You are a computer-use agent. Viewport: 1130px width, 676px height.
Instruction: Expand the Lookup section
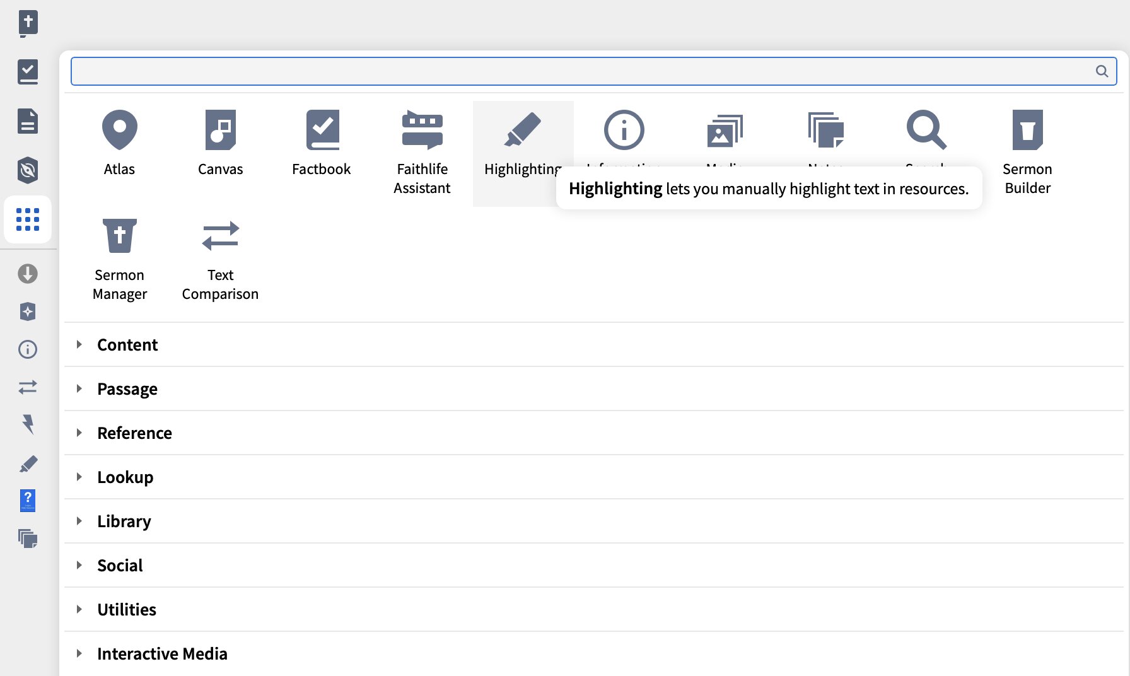594,477
